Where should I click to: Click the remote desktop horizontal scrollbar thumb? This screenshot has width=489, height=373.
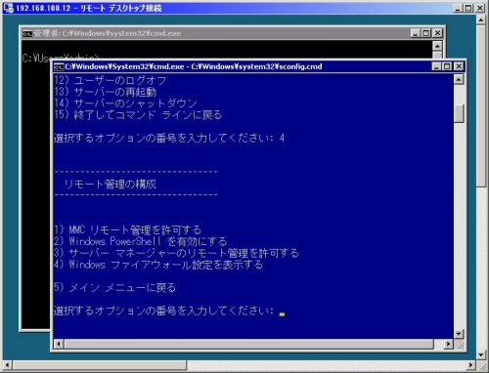(100, 365)
